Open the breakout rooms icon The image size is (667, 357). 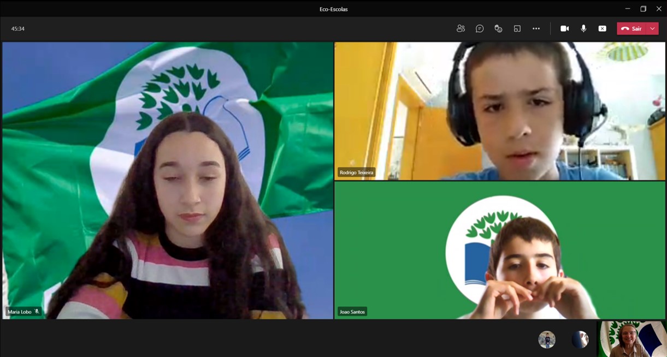point(517,28)
